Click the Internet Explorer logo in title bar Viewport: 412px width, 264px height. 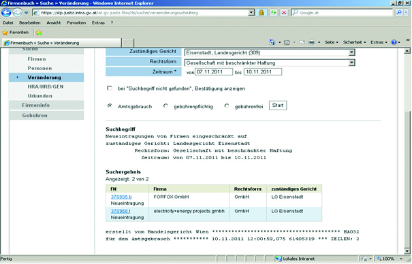[x=3, y=3]
